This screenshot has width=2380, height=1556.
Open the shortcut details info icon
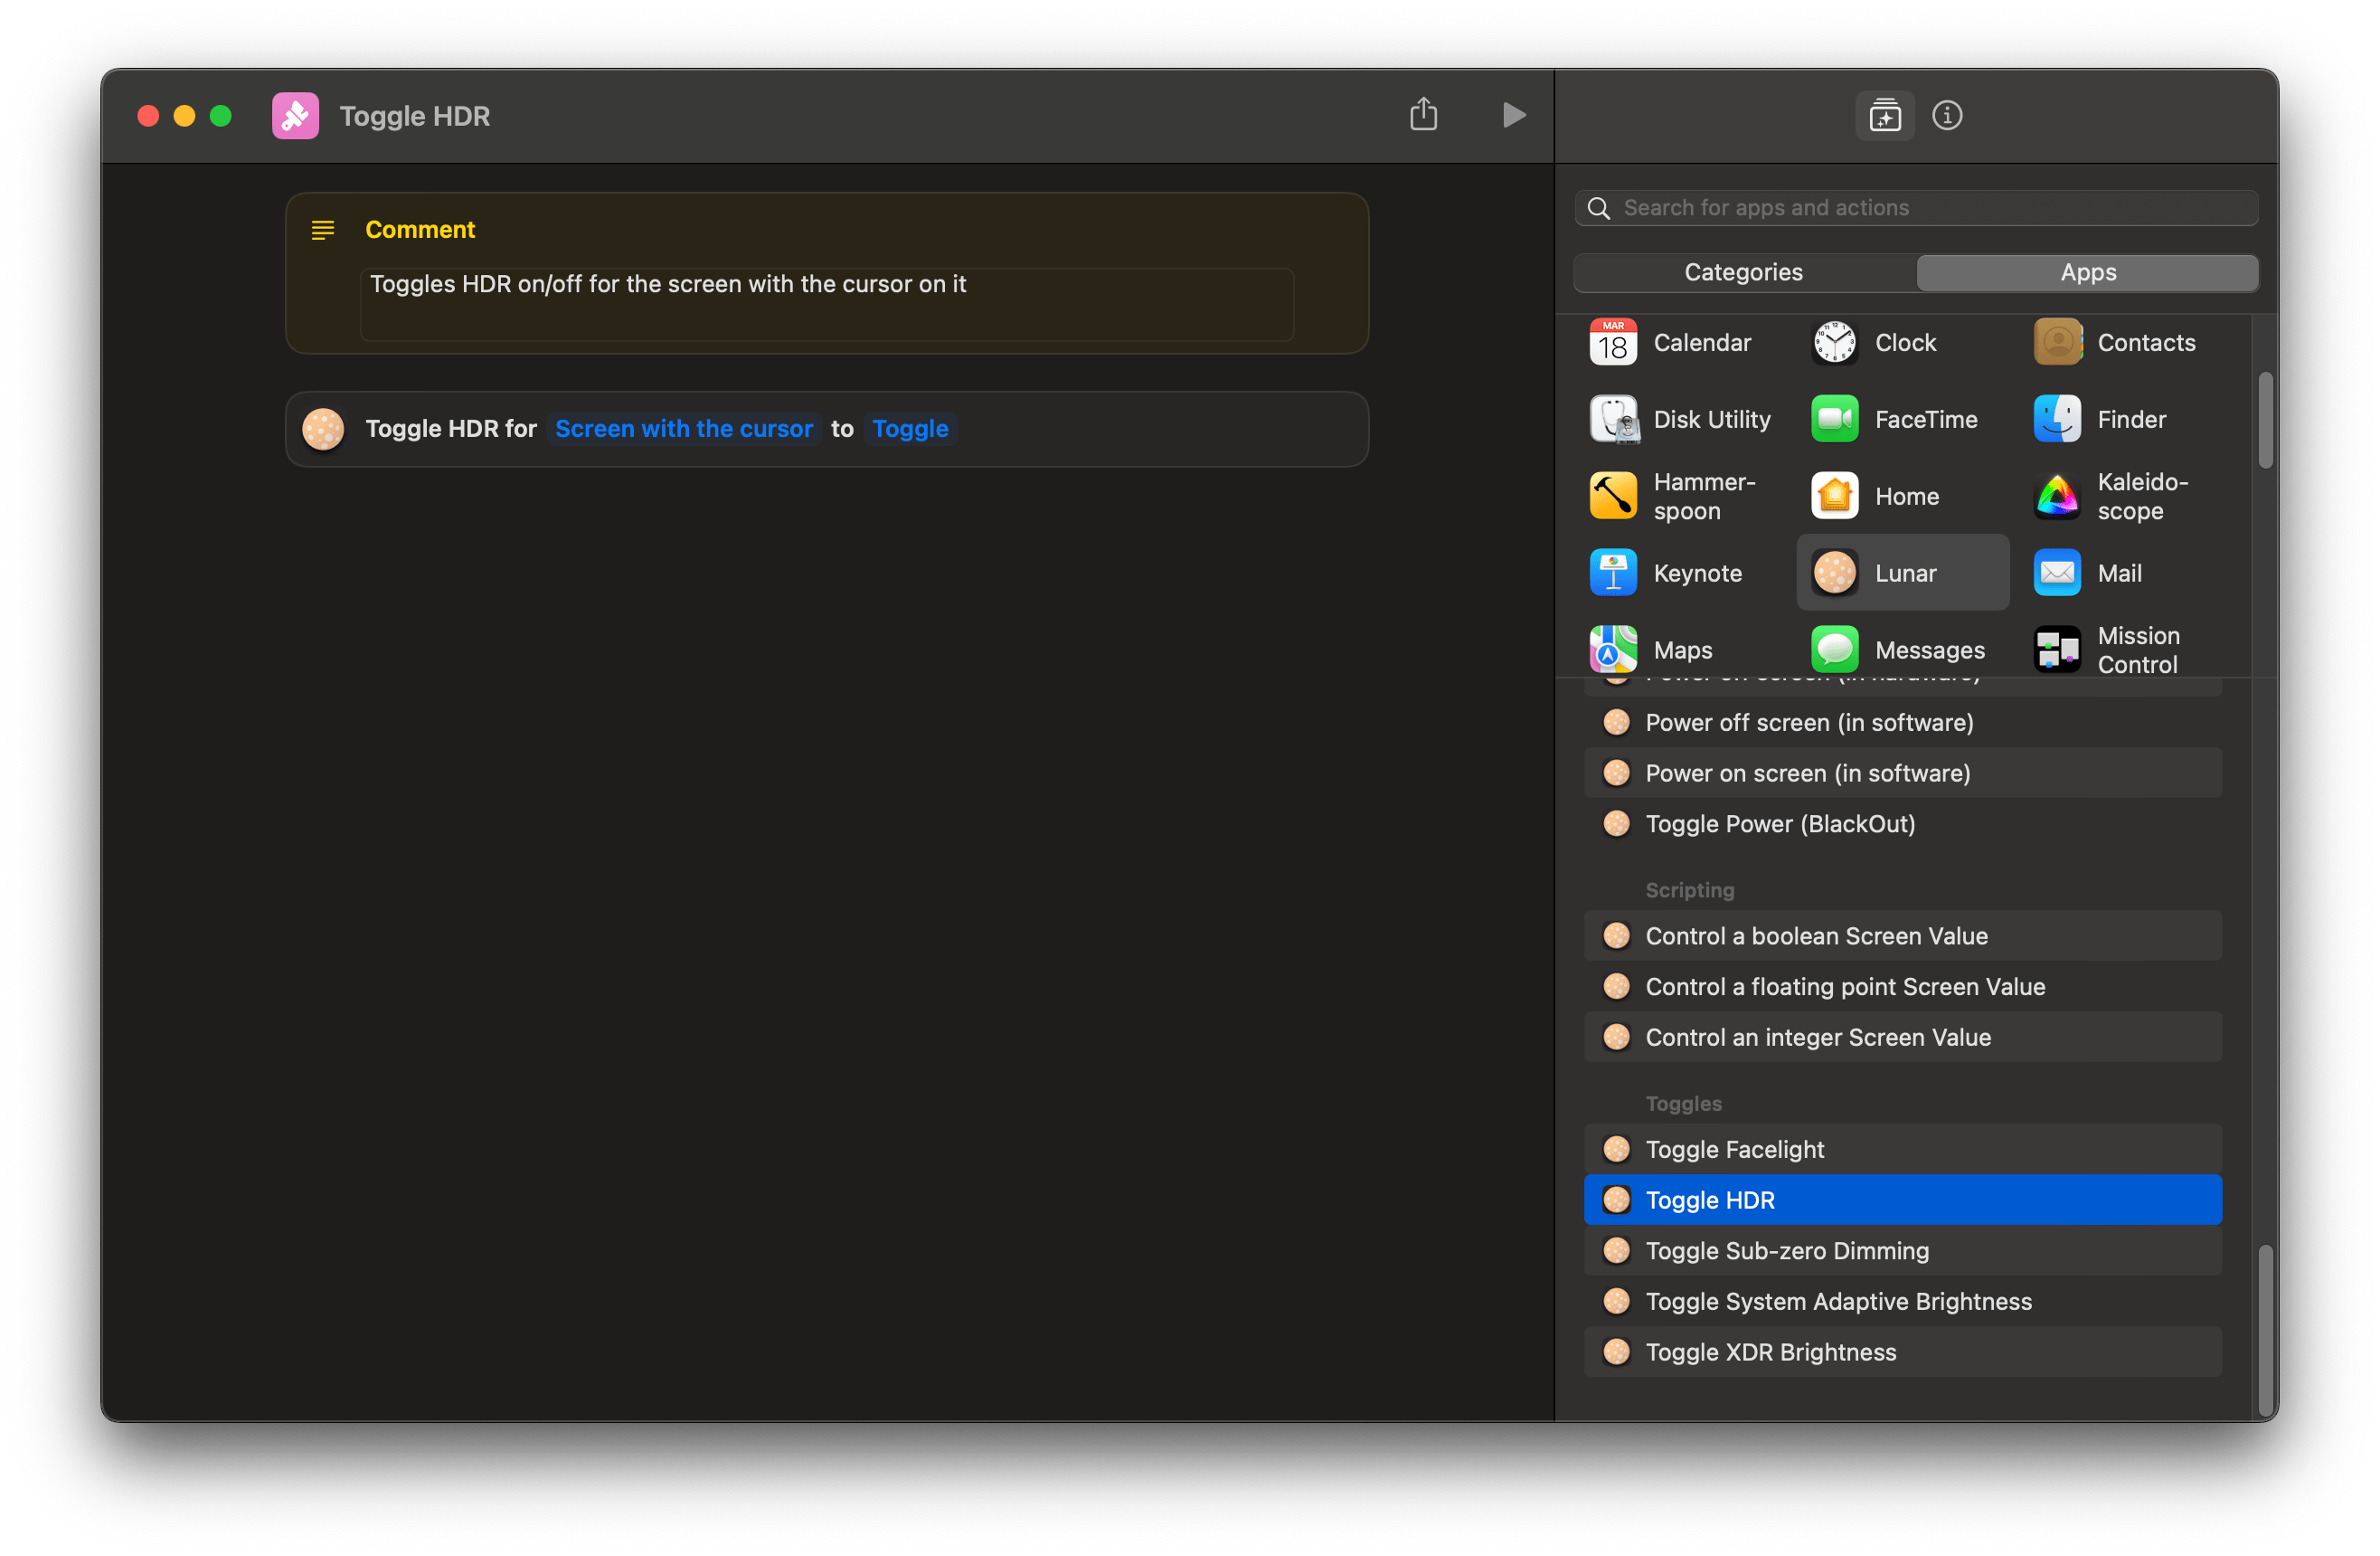(x=1946, y=115)
